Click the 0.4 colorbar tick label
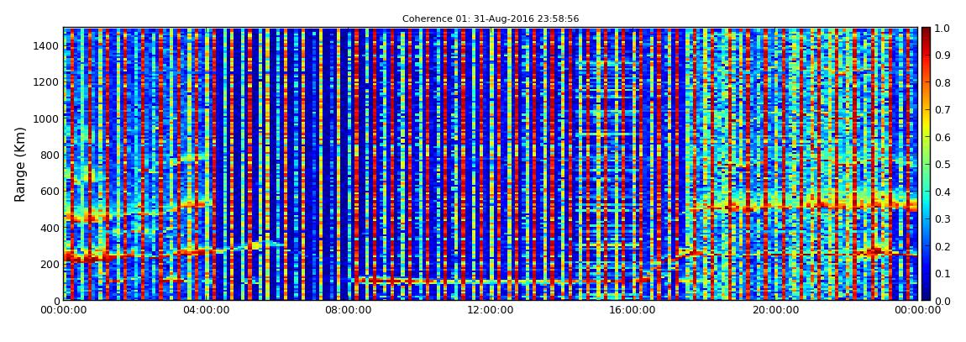The height and width of the screenshot is (342, 966). pos(942,192)
